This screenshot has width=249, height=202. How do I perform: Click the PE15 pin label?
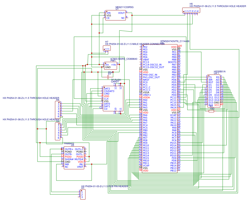pyautogui.click(x=146, y=158)
